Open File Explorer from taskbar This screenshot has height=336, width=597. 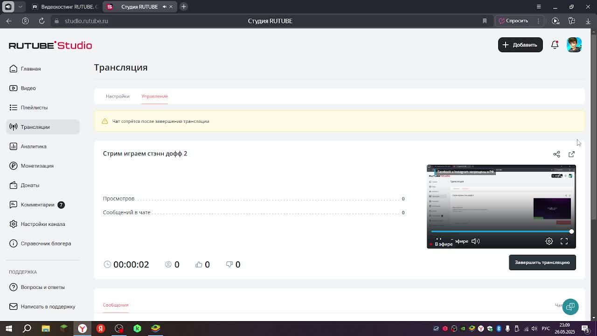pos(46,329)
